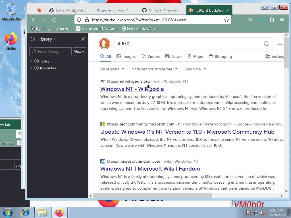The width and height of the screenshot is (291, 218).
Task: Click the Action Center flag tray icon
Action: click(x=249, y=213)
